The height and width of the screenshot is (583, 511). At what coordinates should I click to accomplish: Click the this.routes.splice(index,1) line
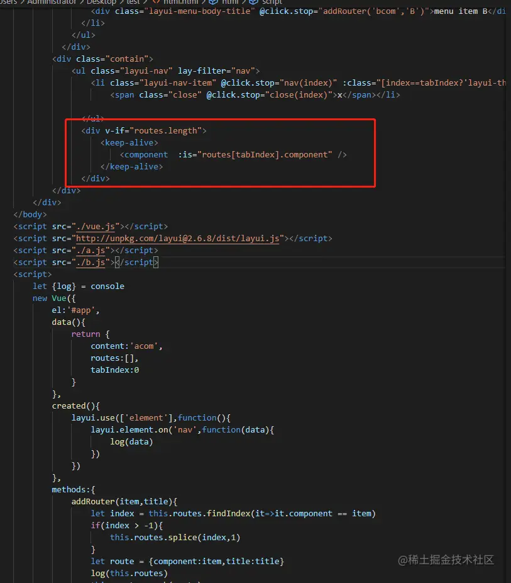point(175,537)
